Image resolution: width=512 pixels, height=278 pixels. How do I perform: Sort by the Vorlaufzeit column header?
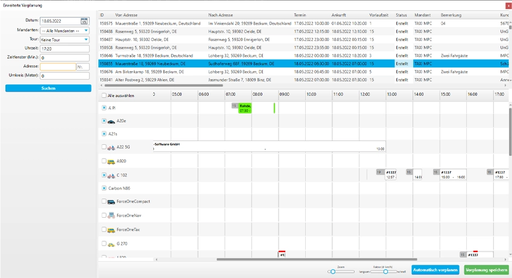coord(379,15)
